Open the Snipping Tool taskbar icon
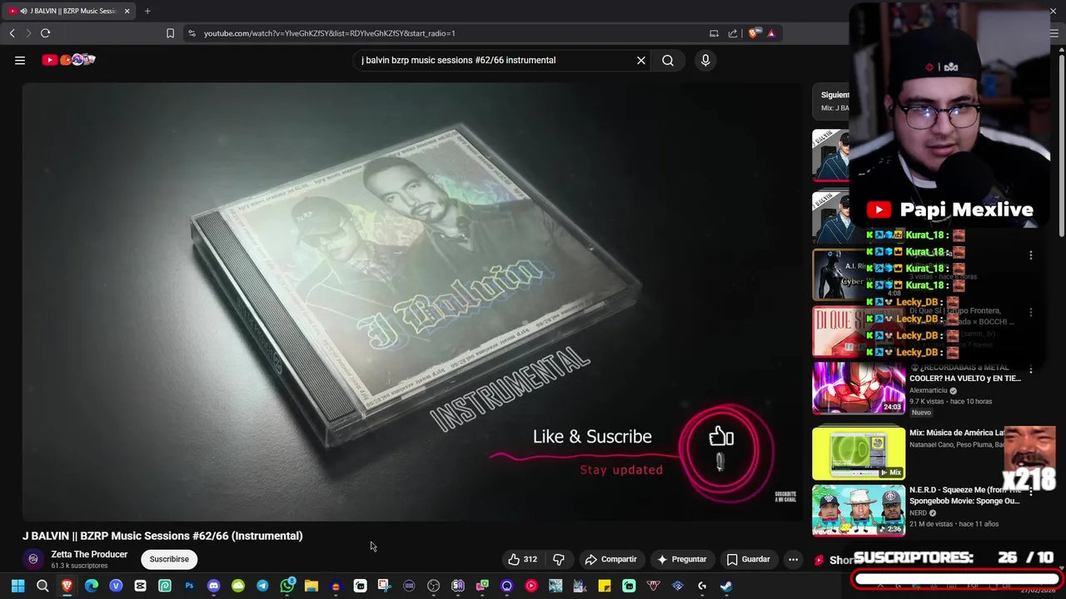The width and height of the screenshot is (1066, 599). [383, 586]
